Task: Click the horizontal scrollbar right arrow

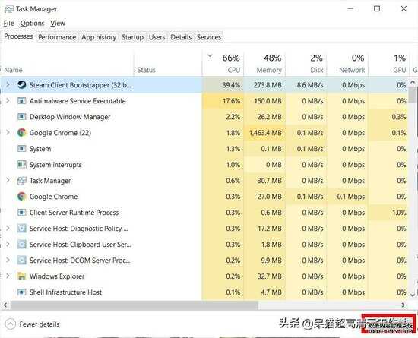Action: coord(403,305)
